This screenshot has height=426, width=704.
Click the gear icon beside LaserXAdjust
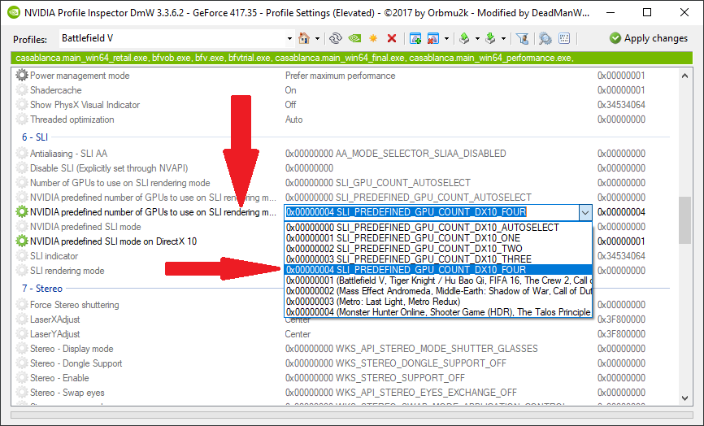[22, 319]
